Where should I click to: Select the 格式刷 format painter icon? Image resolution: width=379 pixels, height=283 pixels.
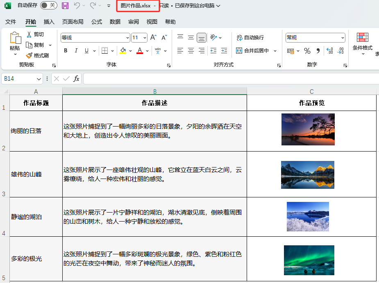(29, 55)
